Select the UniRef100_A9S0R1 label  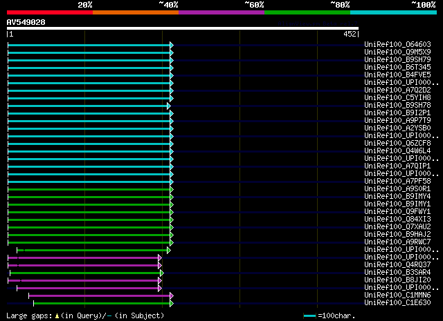coord(397,189)
